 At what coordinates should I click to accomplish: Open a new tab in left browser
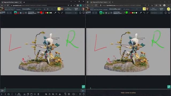24,2
